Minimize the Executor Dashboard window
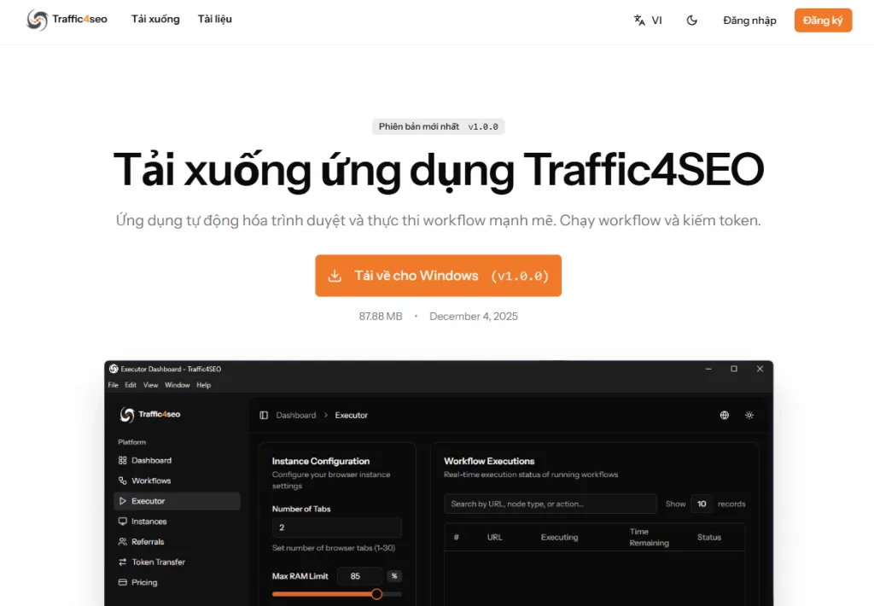This screenshot has height=606, width=874. tap(708, 369)
